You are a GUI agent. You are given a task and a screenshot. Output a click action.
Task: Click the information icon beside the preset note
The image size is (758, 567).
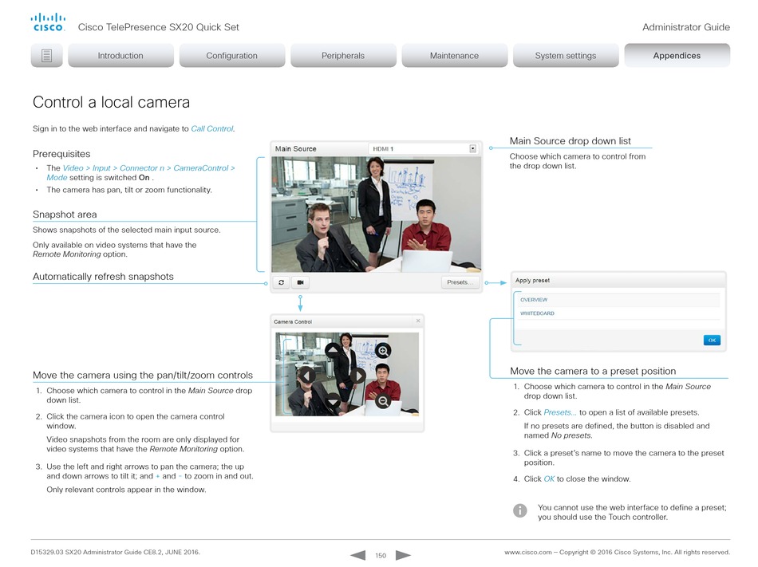(x=519, y=510)
